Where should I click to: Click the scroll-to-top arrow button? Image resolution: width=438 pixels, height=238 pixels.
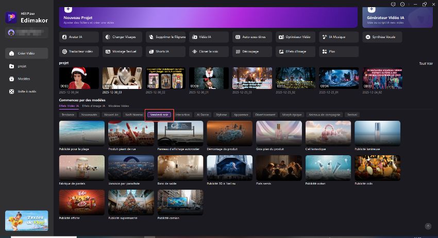[x=428, y=226]
